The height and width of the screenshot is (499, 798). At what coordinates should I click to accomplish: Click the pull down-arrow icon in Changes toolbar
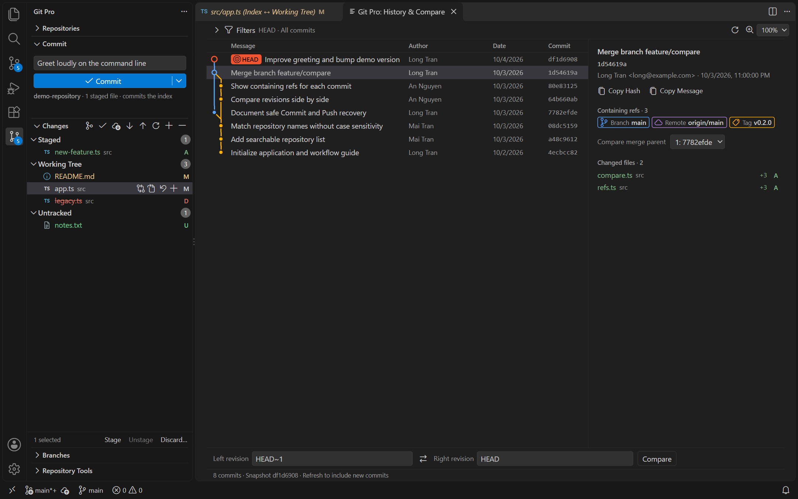click(129, 126)
